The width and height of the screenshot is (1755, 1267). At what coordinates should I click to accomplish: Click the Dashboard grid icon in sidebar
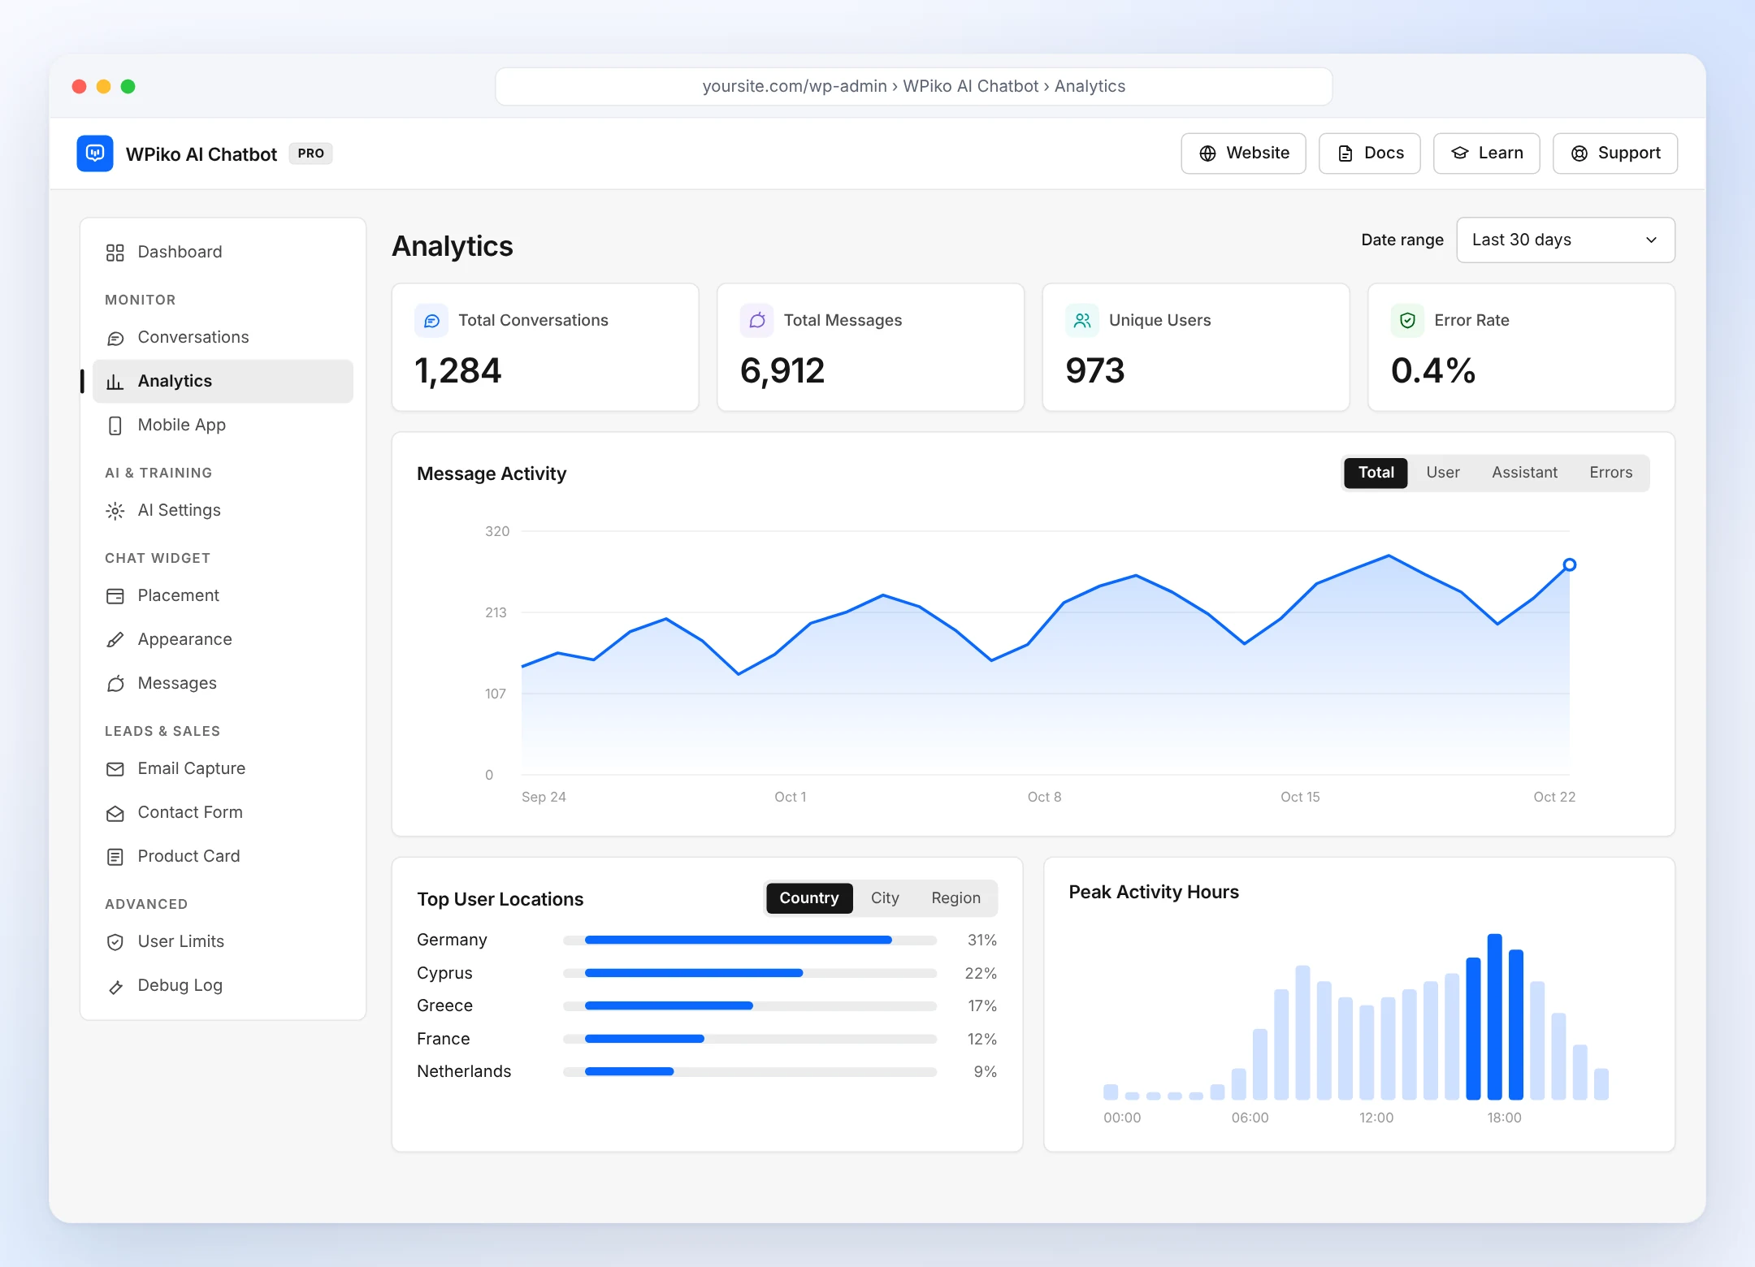coord(115,253)
